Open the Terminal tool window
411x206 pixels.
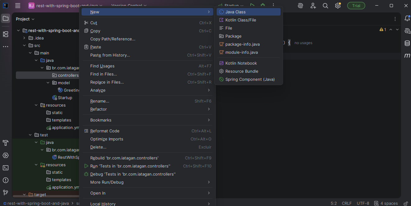point(6,168)
